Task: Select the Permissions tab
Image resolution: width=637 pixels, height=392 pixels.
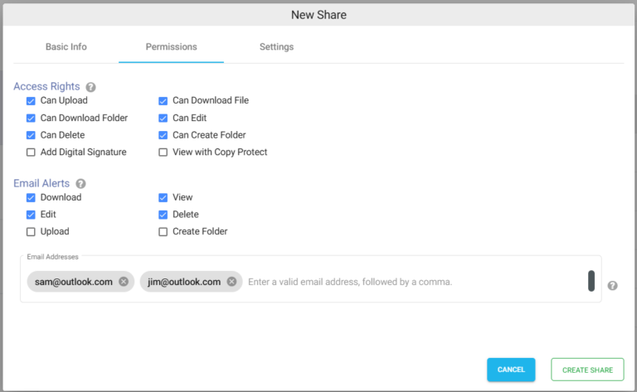Action: click(171, 46)
